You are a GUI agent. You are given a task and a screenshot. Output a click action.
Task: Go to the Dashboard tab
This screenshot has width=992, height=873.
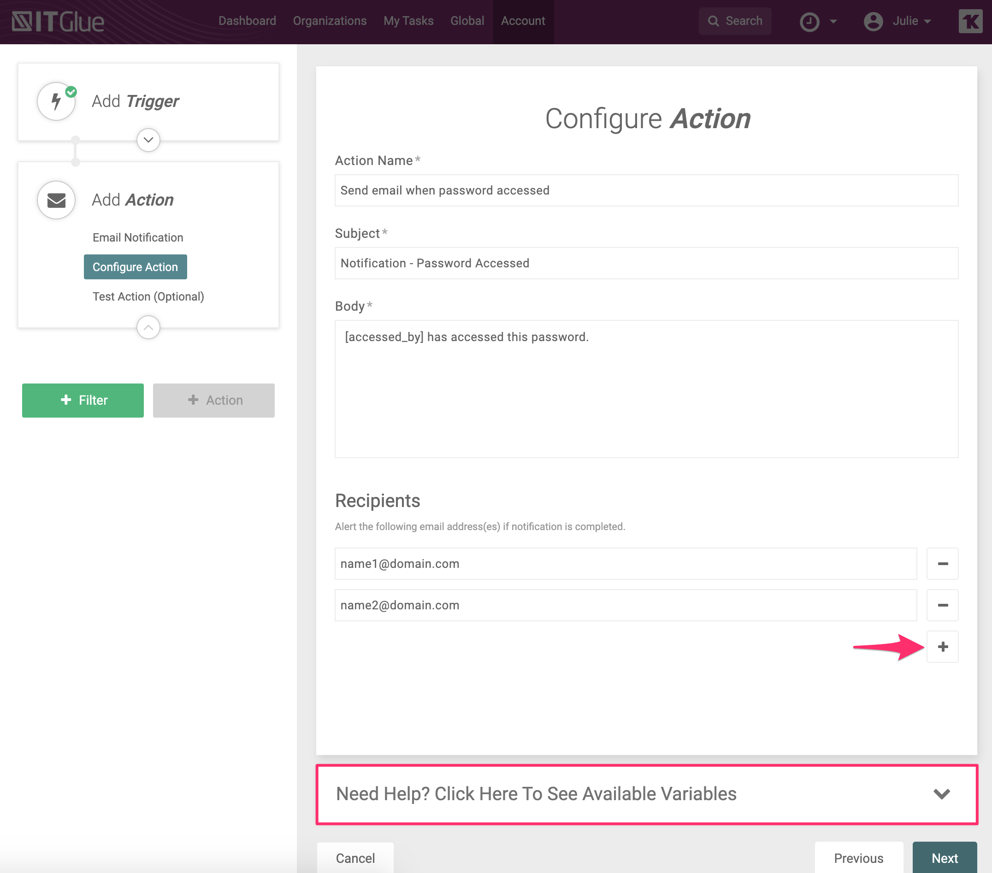click(x=247, y=21)
